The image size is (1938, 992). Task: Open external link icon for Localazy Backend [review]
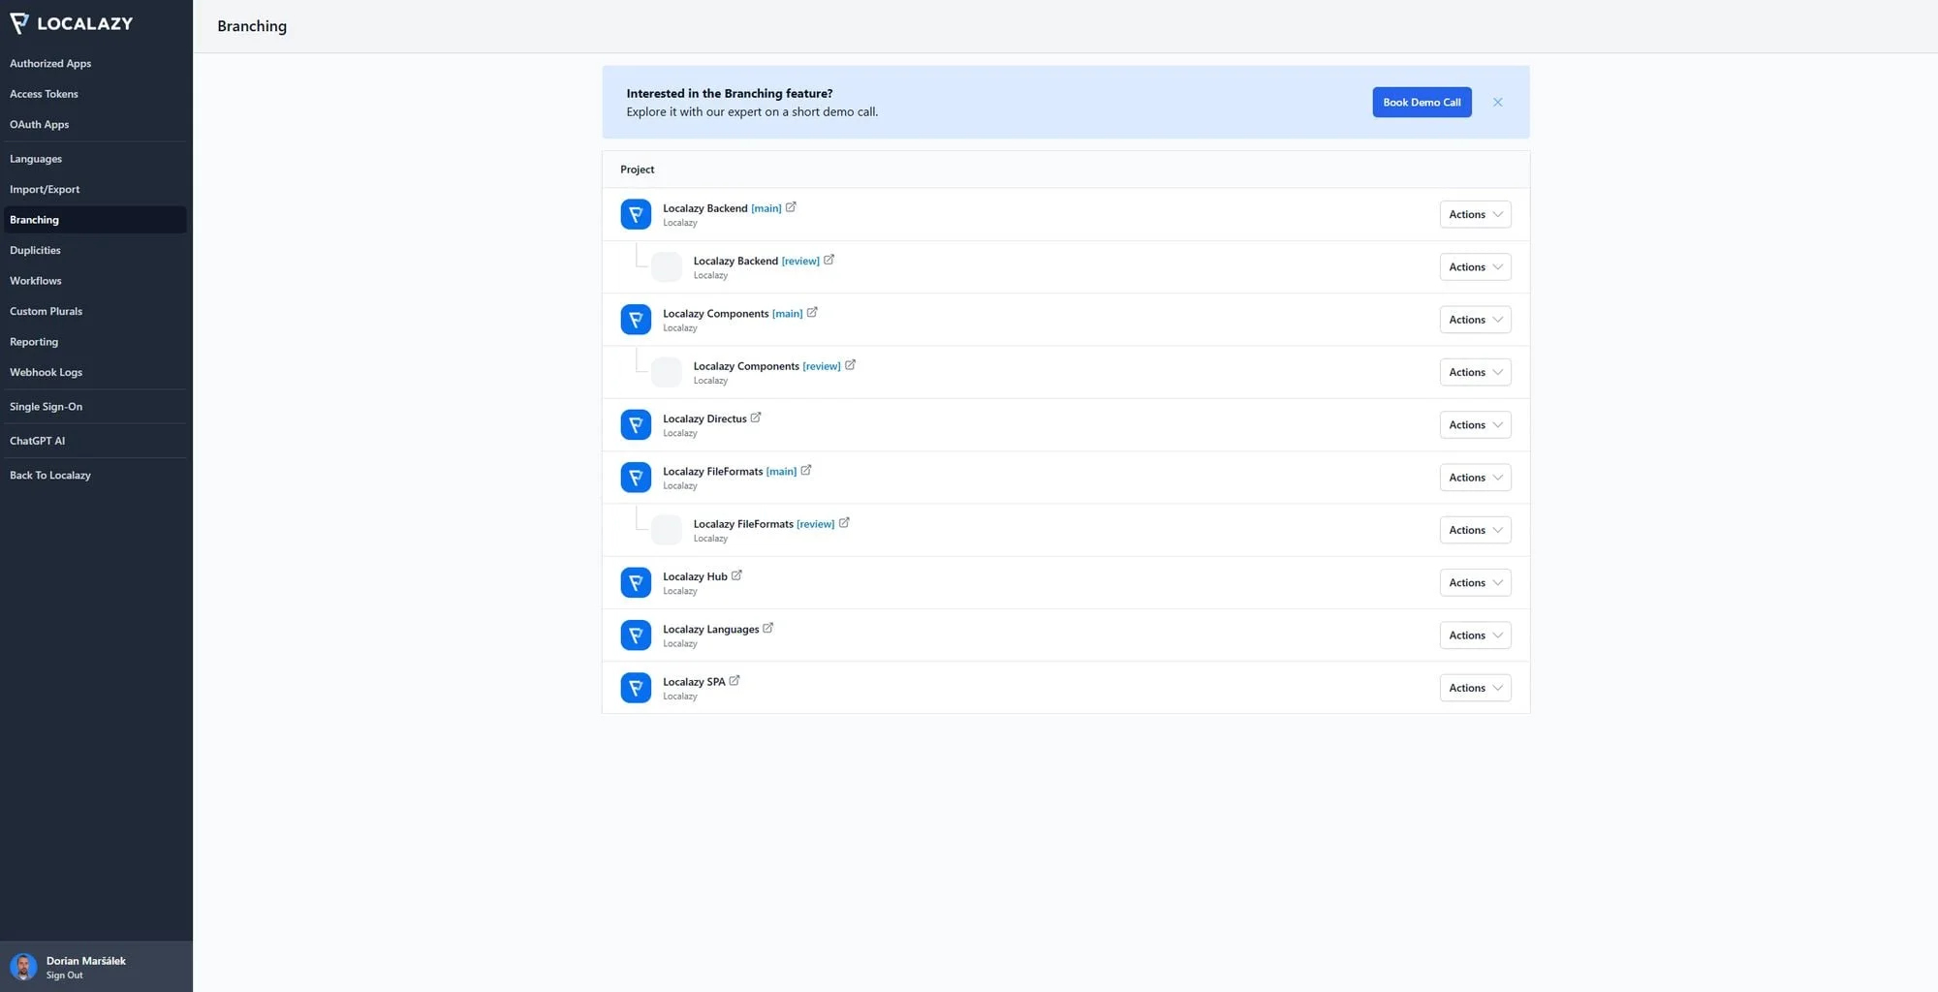(x=828, y=260)
